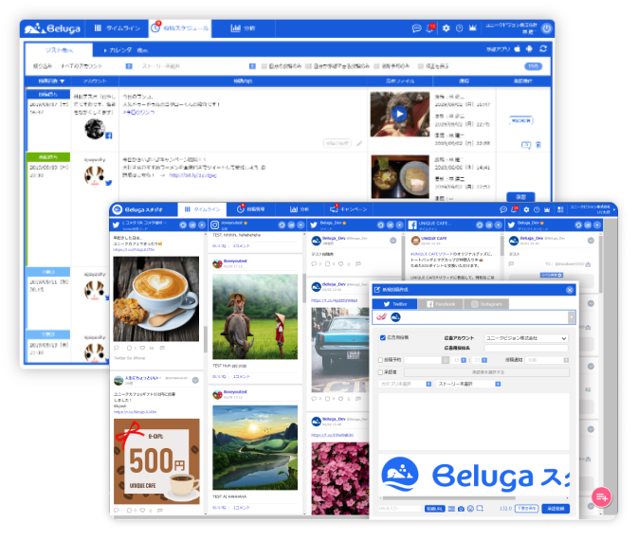The image size is (638, 540).
Task: Open the account selector dropdown arrow in dialog
Action: point(572,317)
